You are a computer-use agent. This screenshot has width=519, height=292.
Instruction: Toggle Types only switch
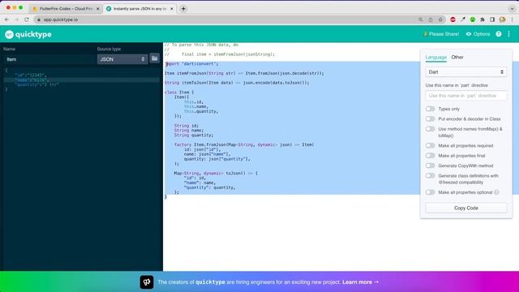[x=430, y=109]
